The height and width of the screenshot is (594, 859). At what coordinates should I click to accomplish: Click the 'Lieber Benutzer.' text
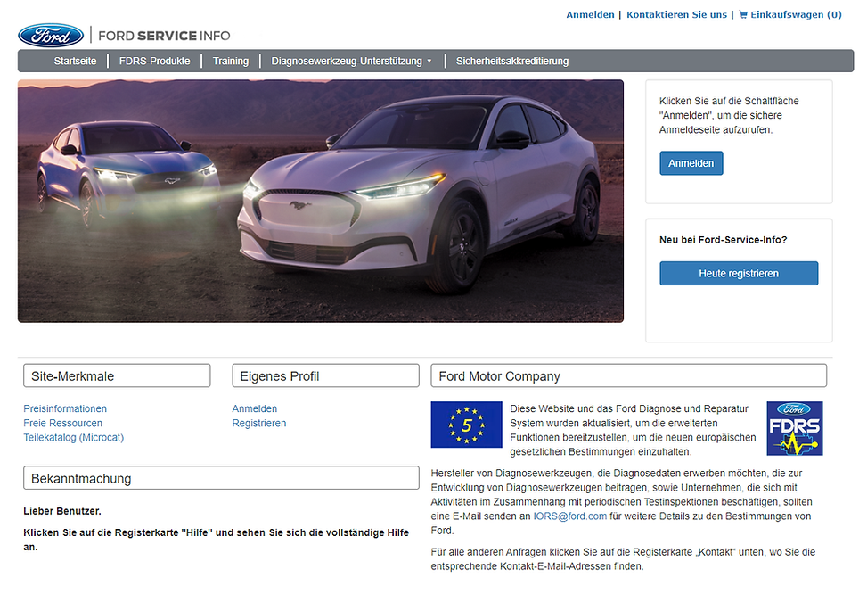pos(62,511)
